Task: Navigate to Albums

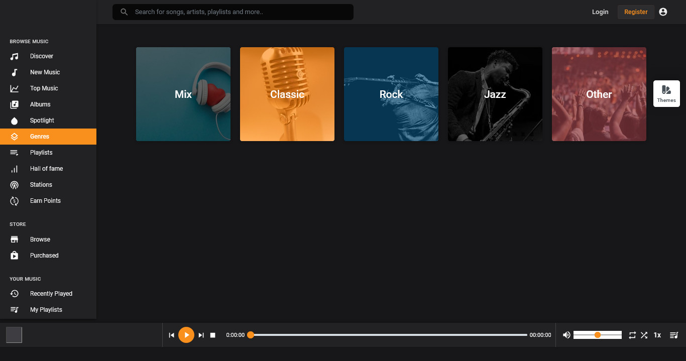Action: pos(48,104)
